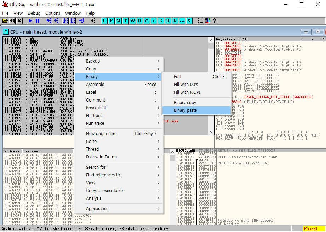Open Source window with S button

pyautogui.click(x=189, y=21)
